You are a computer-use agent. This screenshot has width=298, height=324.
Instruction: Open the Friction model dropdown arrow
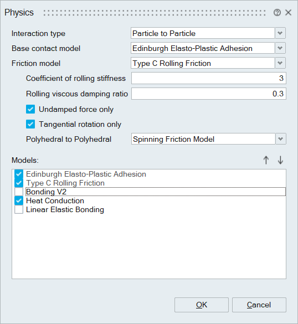[x=280, y=63]
